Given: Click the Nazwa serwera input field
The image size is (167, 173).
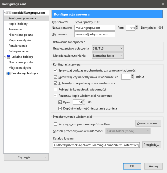Looking at the screenshot, I should point(94,28).
